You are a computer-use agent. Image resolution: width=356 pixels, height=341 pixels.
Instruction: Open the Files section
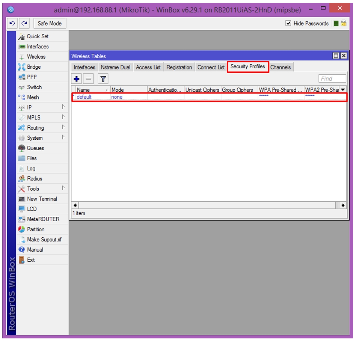point(43,158)
